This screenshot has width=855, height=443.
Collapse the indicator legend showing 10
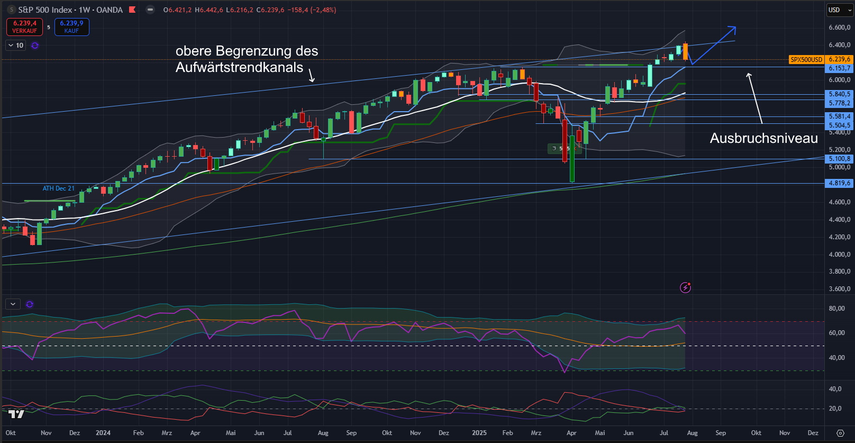coord(11,46)
